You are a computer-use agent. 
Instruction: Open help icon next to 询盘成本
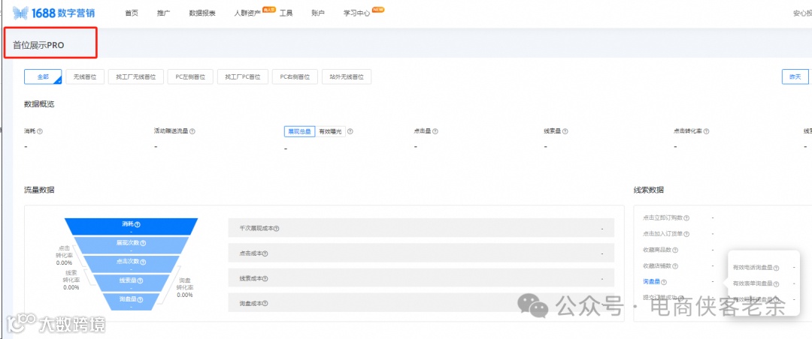(265, 303)
